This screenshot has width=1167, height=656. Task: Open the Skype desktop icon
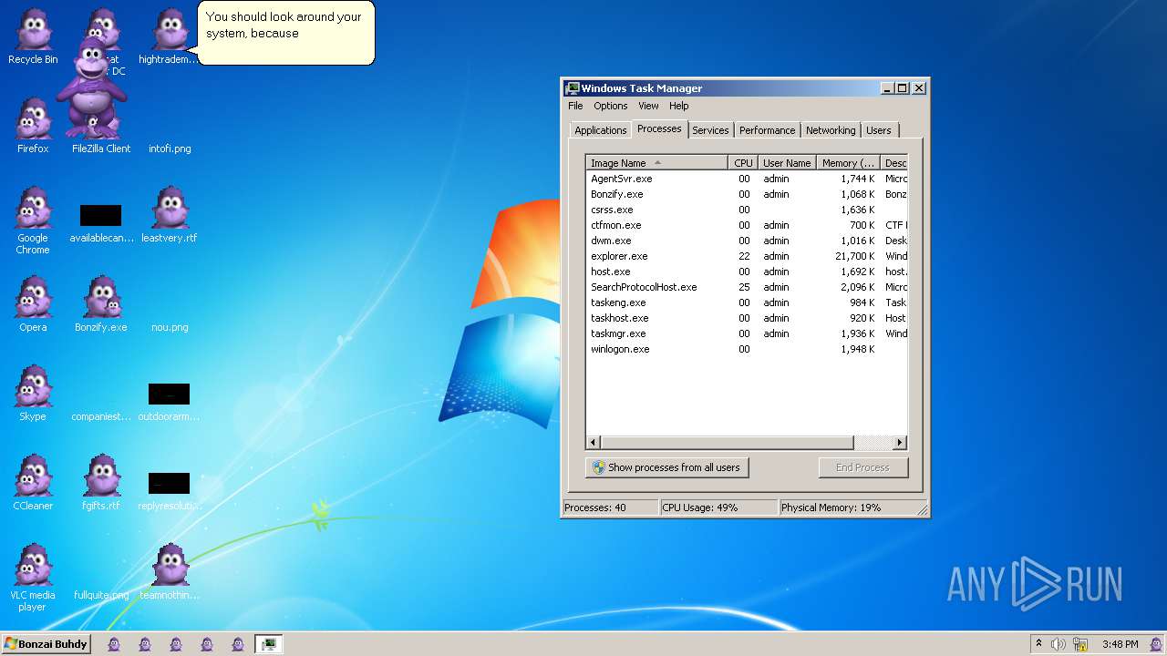[x=33, y=394]
